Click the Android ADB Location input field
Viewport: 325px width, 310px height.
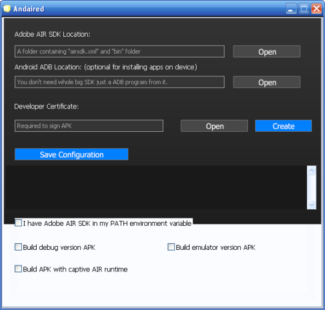[119, 82]
